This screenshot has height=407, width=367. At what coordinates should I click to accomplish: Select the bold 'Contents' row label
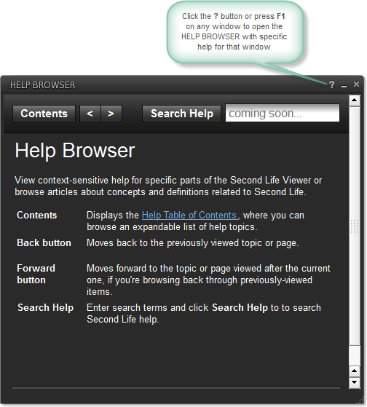[37, 216]
